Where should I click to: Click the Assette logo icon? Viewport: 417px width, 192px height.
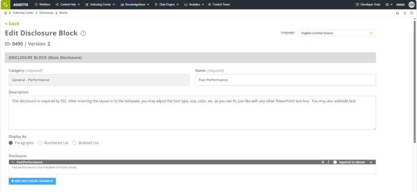(x=5, y=4)
